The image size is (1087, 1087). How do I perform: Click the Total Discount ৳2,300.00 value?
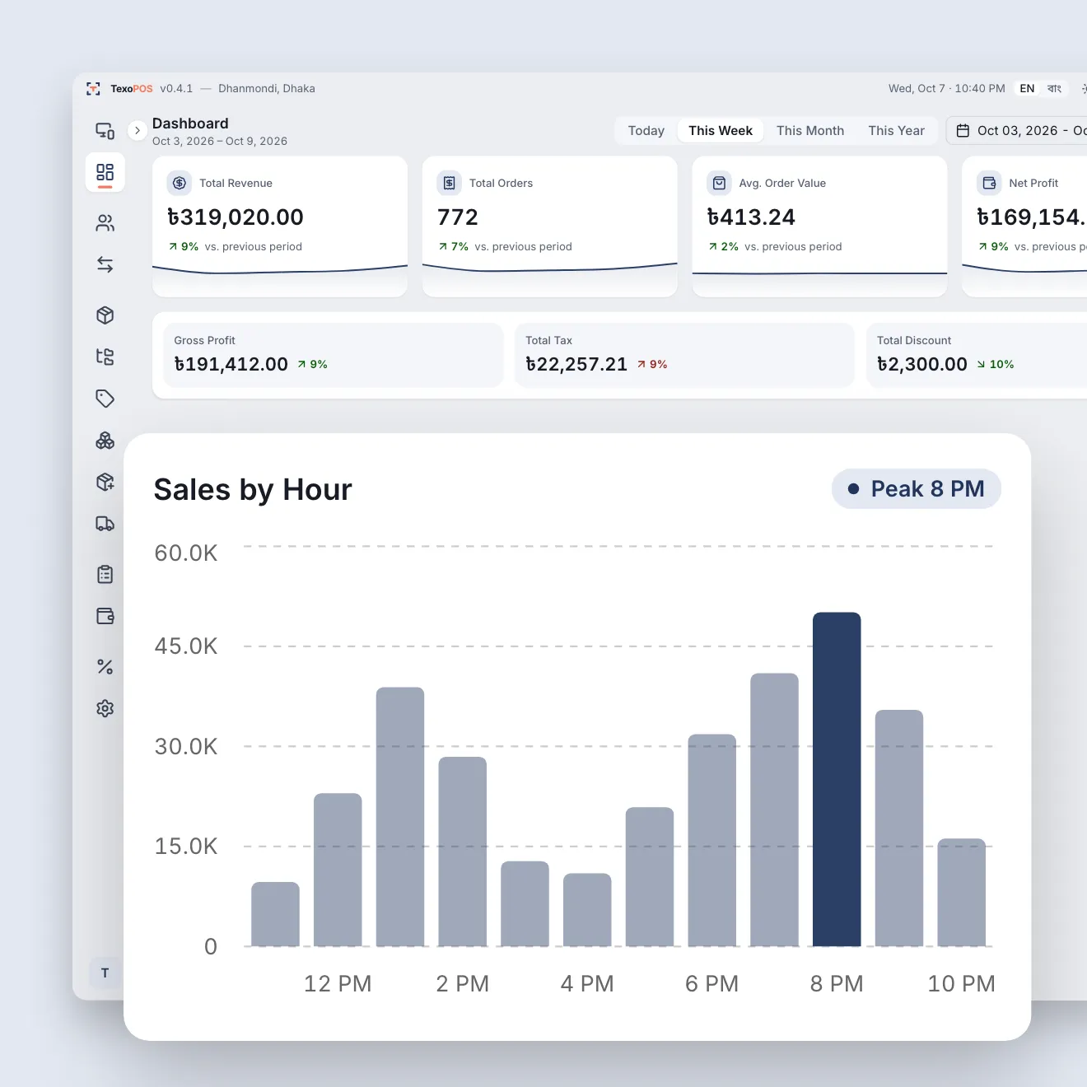click(922, 364)
